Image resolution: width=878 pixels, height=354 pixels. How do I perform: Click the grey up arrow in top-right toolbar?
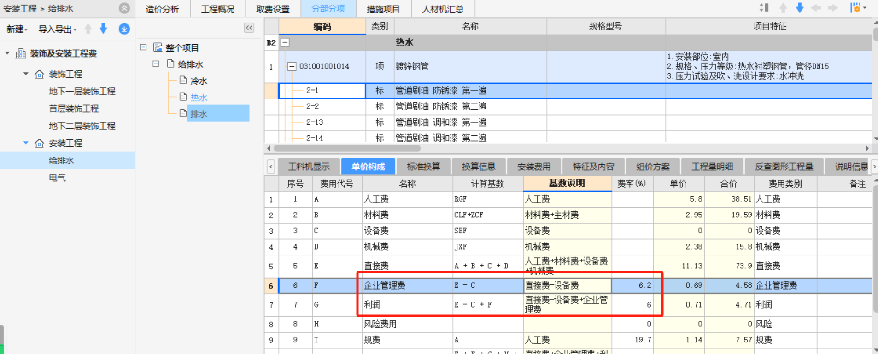coord(783,8)
